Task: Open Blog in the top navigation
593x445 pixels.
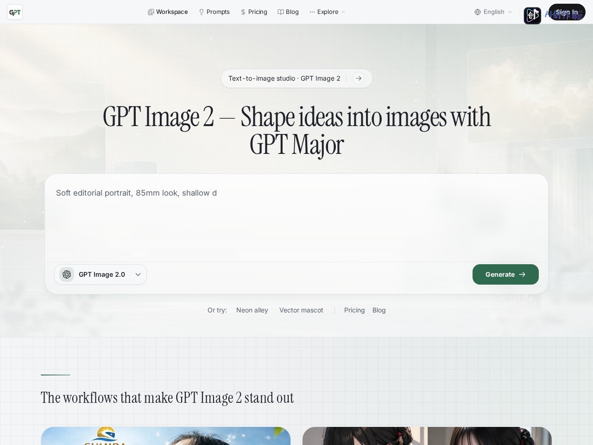Action: coord(288,12)
